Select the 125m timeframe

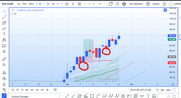[x=31, y=4]
